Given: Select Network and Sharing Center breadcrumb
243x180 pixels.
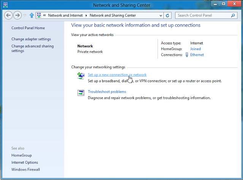Looking at the screenshot, I should tap(113, 15).
